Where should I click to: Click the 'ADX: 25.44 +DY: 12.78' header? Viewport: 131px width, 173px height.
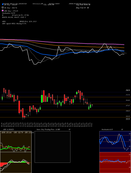click(x=12, y=132)
